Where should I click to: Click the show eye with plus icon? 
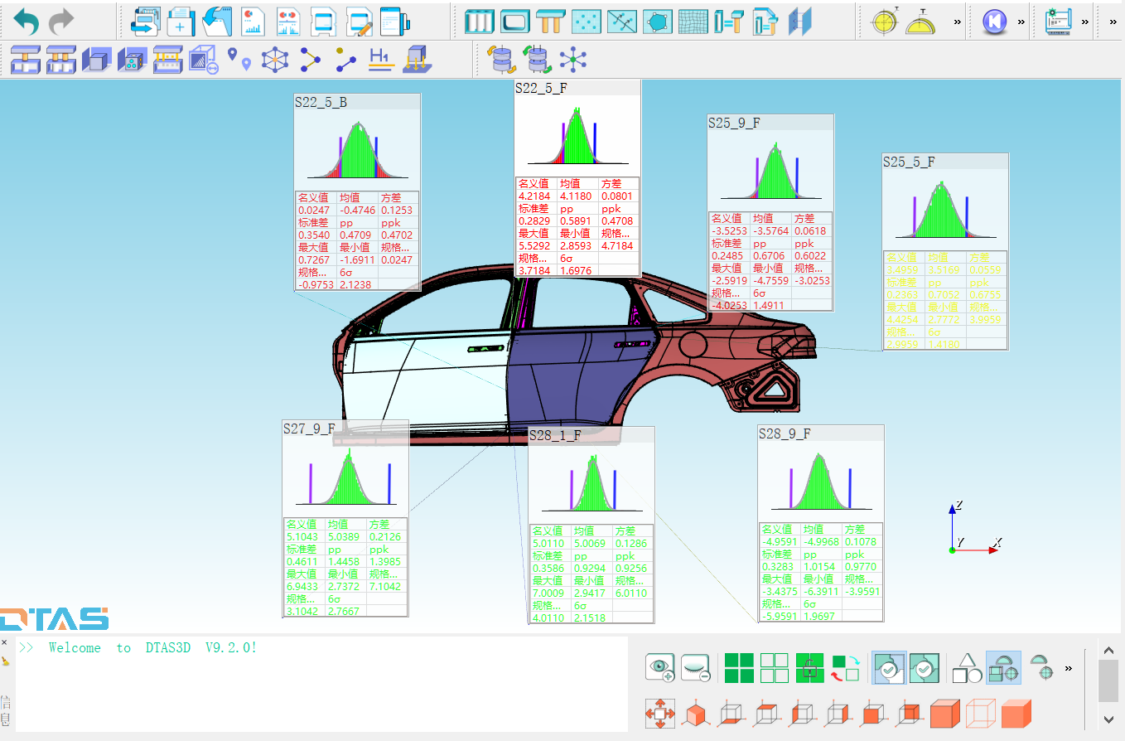660,667
